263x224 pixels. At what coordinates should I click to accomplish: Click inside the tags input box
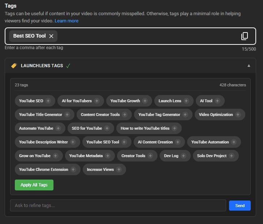pos(130,36)
